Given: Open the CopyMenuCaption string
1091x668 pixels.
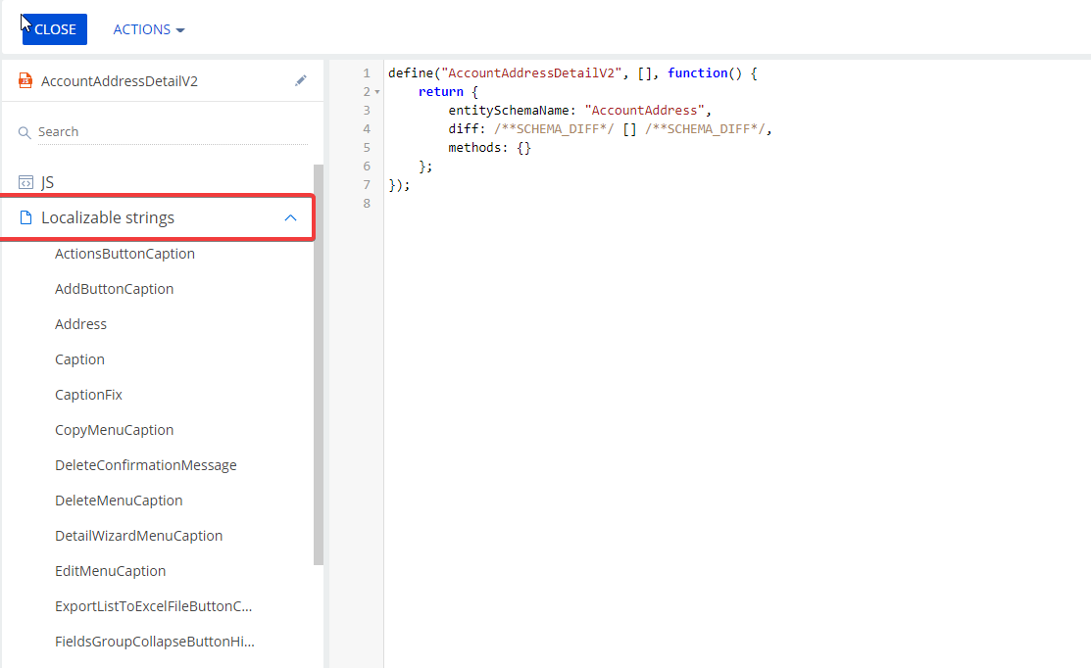Looking at the screenshot, I should coord(114,430).
